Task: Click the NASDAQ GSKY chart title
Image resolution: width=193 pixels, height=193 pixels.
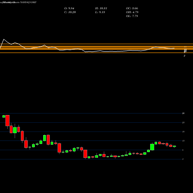Action: point(18,2)
